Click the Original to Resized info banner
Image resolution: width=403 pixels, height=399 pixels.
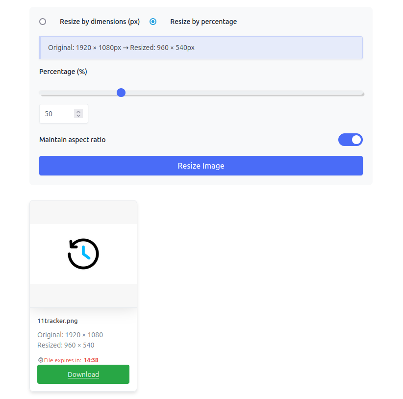(x=201, y=48)
